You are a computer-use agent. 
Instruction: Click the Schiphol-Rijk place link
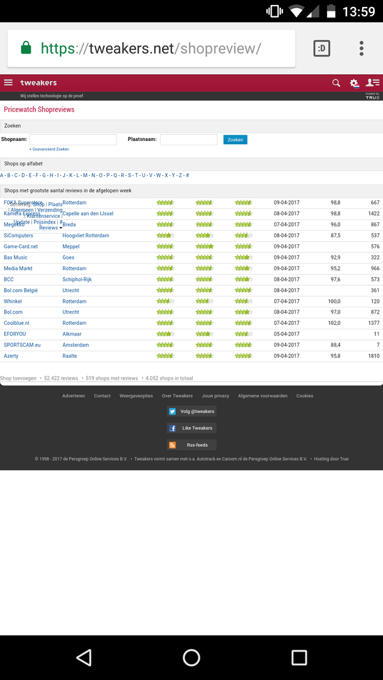click(77, 280)
